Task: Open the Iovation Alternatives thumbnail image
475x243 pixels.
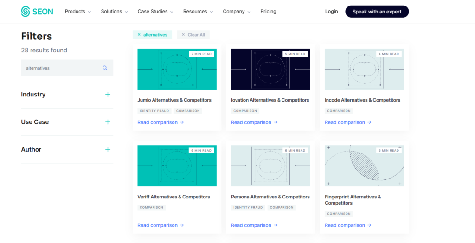Action: pos(270,69)
